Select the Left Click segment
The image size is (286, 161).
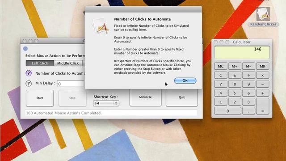click(x=40, y=63)
